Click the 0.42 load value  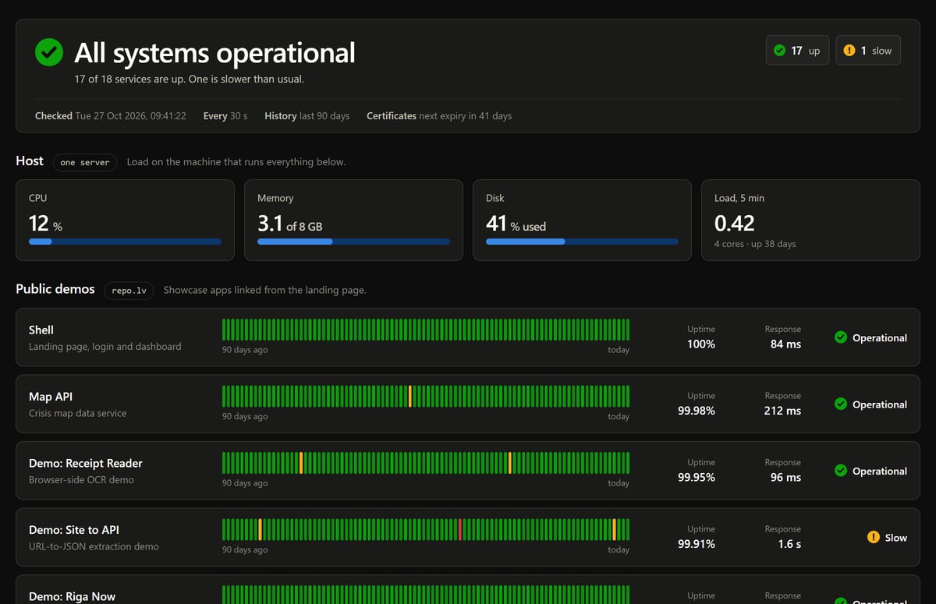click(x=734, y=224)
